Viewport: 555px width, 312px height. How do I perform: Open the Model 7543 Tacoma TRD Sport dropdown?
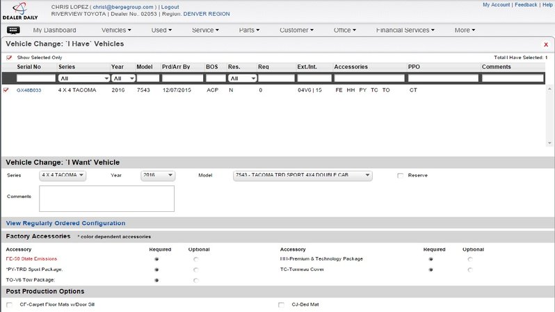[x=303, y=175]
